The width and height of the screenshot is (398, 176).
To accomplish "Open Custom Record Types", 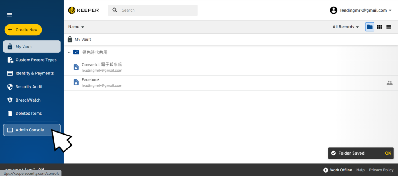I will click(x=32, y=60).
